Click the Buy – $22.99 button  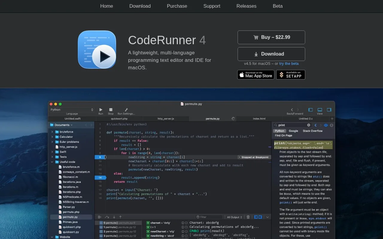click(x=271, y=37)
